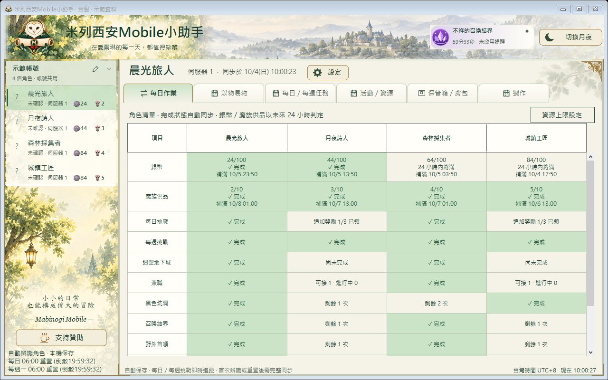This screenshot has height=380, width=608.
Task: Click 森林採集者's 黑色坑洞 cell 剩餘 2 次
Action: (x=437, y=304)
